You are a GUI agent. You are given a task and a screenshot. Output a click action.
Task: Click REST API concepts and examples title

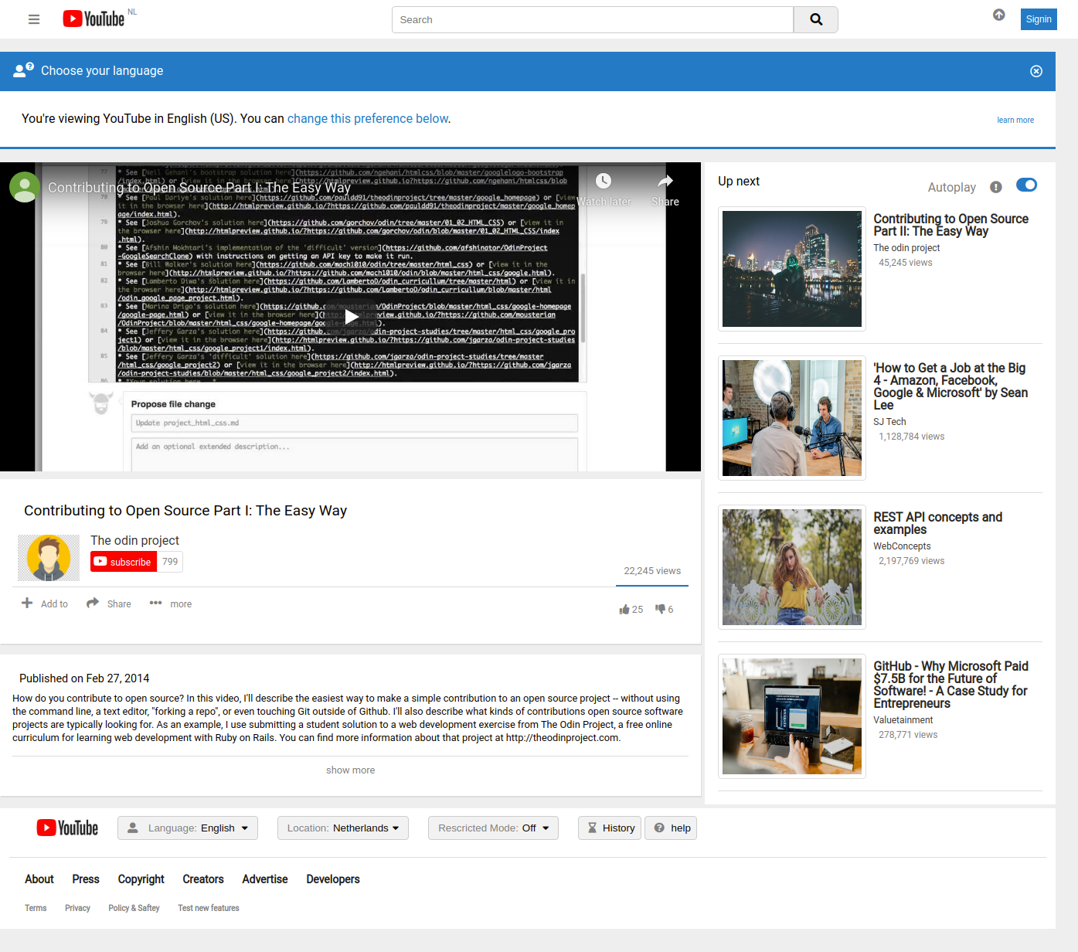tap(938, 523)
